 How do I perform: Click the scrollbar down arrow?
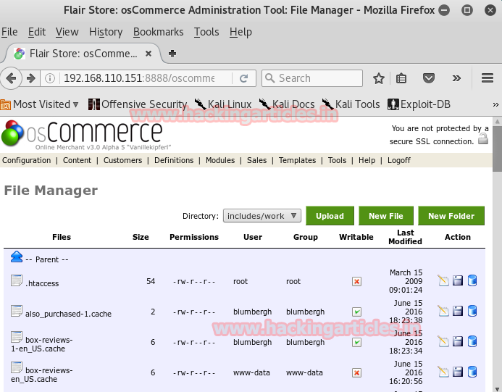point(497,388)
